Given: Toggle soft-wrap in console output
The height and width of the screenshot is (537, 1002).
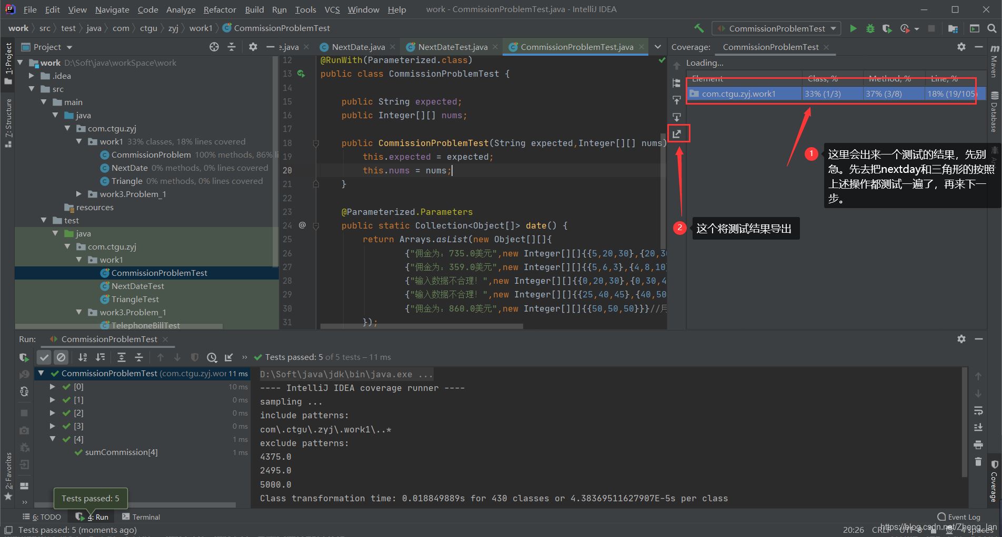Looking at the screenshot, I should [978, 410].
